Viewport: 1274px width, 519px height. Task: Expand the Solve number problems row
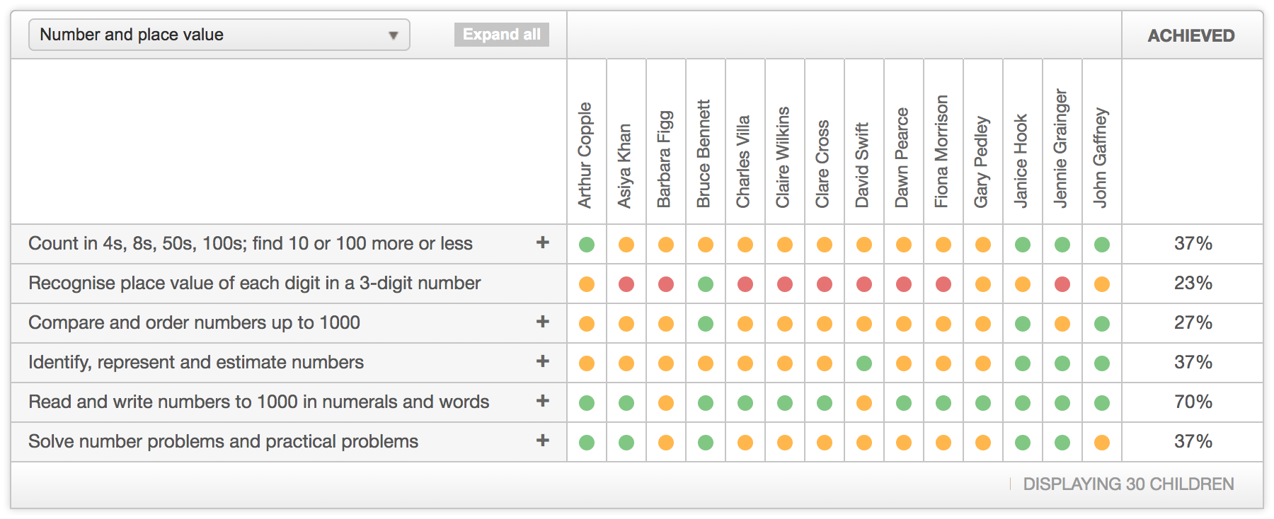pyautogui.click(x=544, y=441)
